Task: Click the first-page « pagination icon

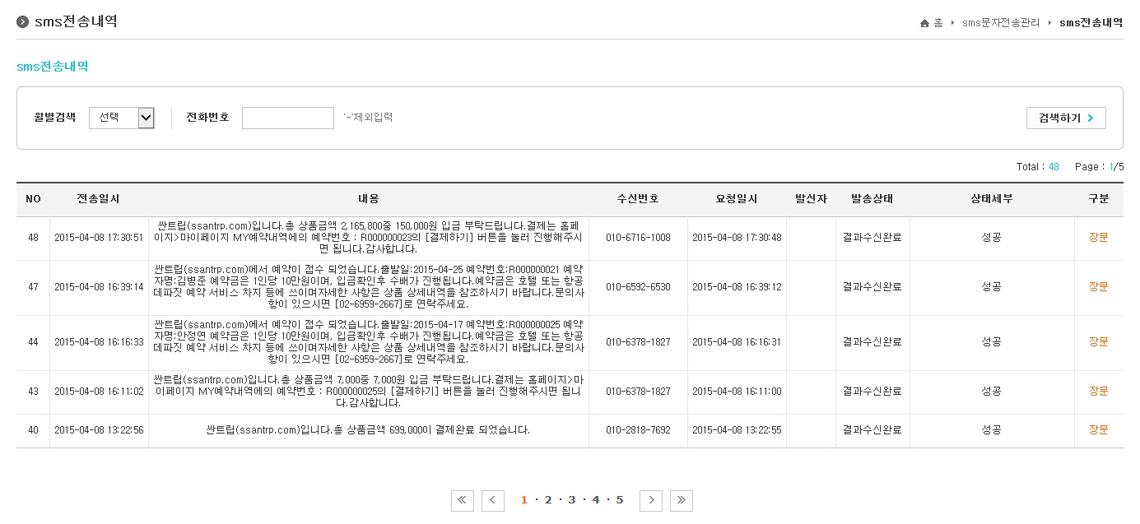Action: [462, 500]
